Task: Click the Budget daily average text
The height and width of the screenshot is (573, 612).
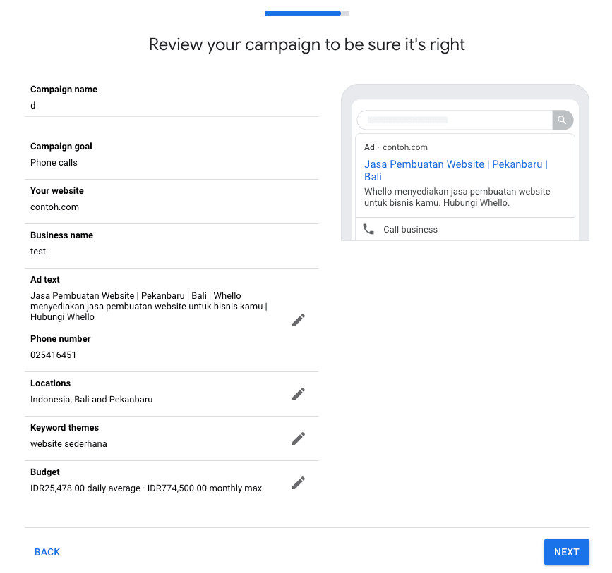Action: 85,488
